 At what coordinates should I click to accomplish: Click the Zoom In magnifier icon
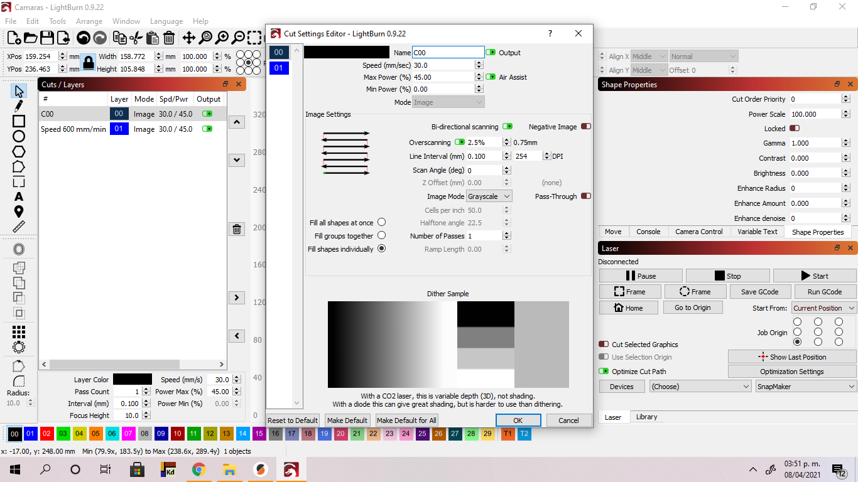tap(222, 38)
